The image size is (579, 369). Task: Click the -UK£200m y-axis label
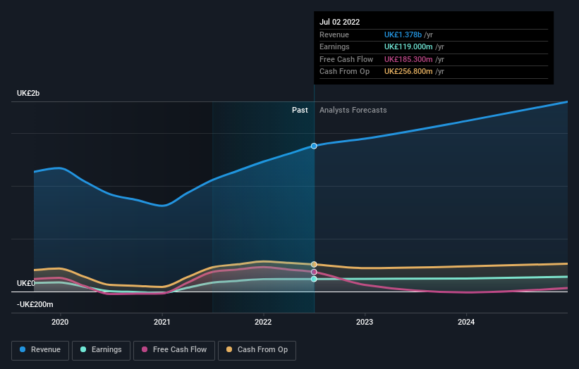[35, 304]
